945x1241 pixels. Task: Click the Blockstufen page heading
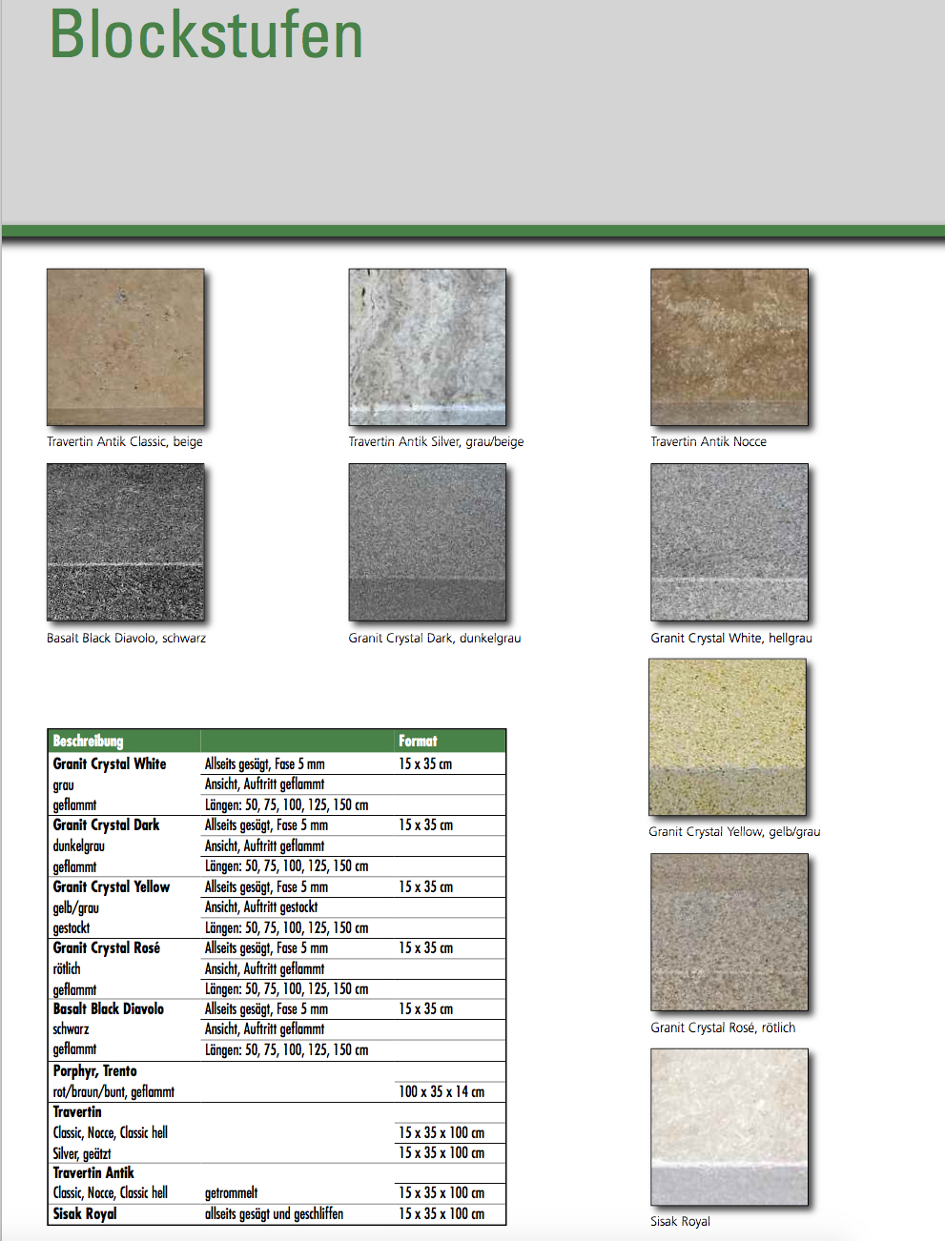pyautogui.click(x=206, y=36)
